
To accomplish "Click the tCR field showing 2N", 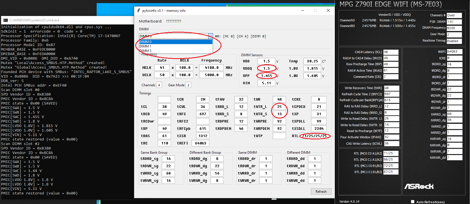I will coord(203,99).
